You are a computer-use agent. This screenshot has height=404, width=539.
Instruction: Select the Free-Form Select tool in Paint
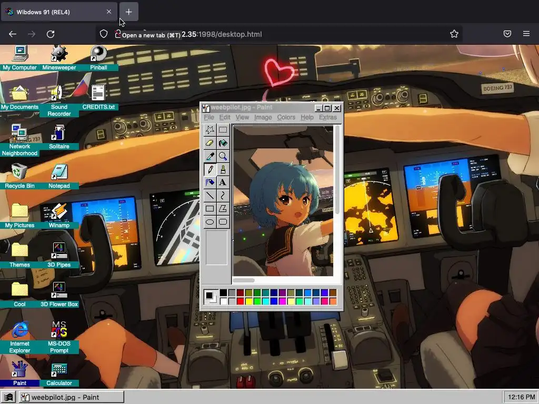pyautogui.click(x=209, y=130)
